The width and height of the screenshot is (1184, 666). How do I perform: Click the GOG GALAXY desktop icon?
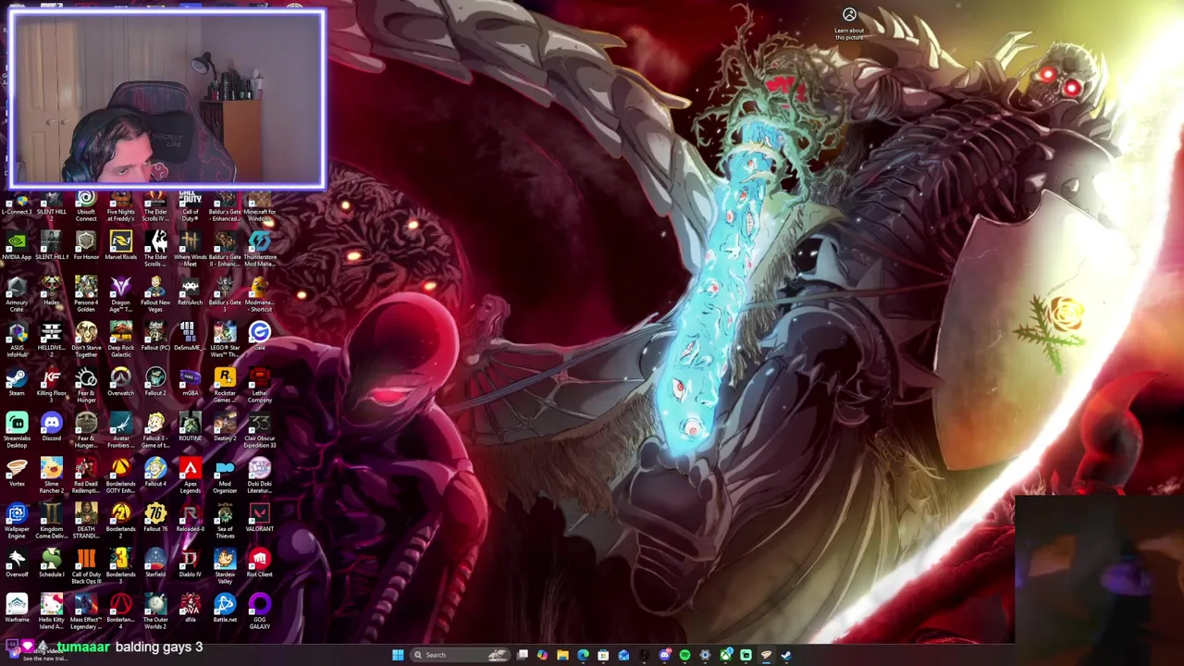(x=259, y=612)
